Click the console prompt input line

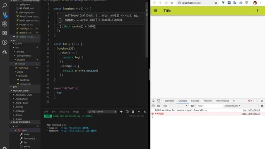(208, 117)
